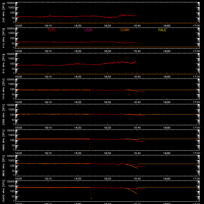Click 16:10 time label under 245 MHz panel
Viewport: 204px width, 204px height.
tap(48, 26)
